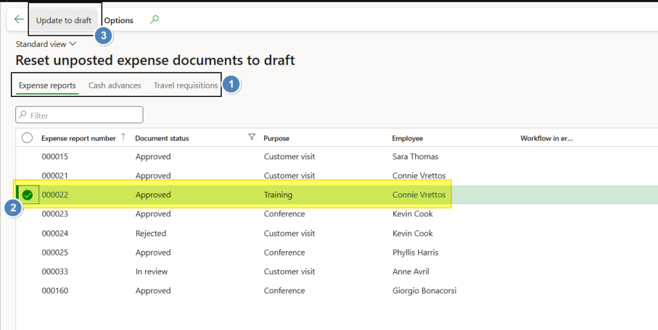Open expense report number 000015 link
Screen dimensions: 658x330
(55, 157)
